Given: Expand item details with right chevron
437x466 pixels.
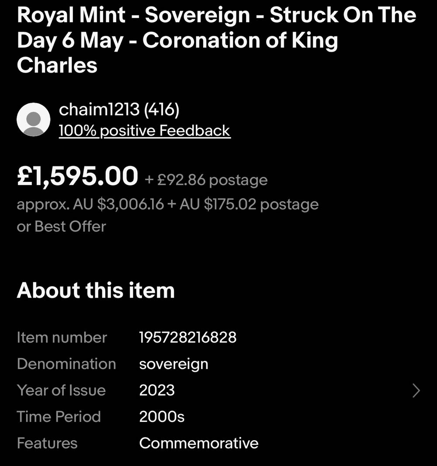Looking at the screenshot, I should 416,390.
